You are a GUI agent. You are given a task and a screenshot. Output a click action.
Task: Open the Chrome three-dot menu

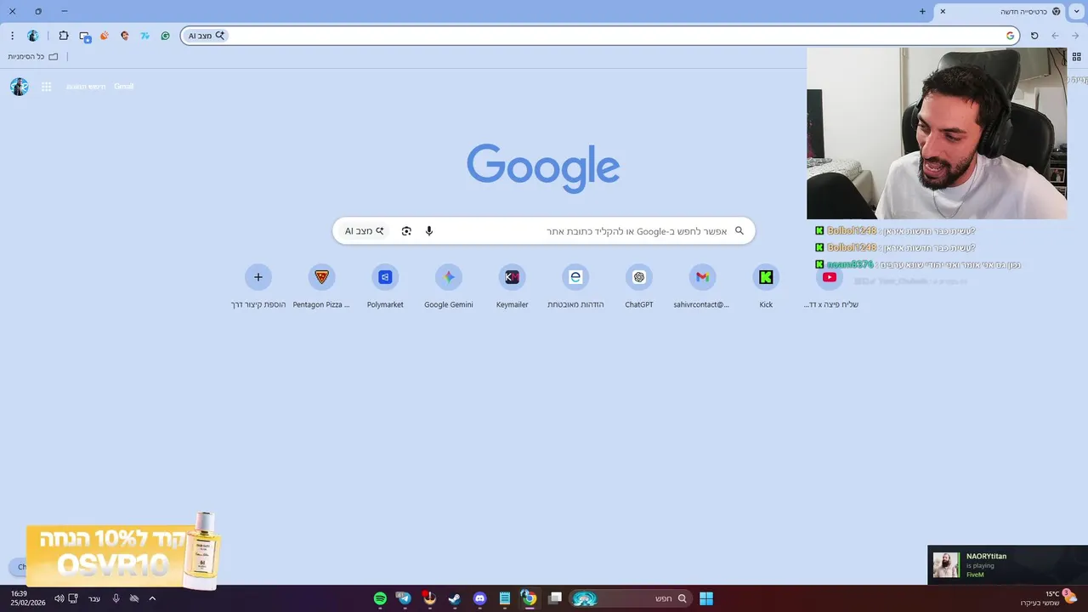pyautogui.click(x=12, y=36)
